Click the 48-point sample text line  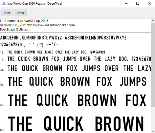tap(77, 100)
